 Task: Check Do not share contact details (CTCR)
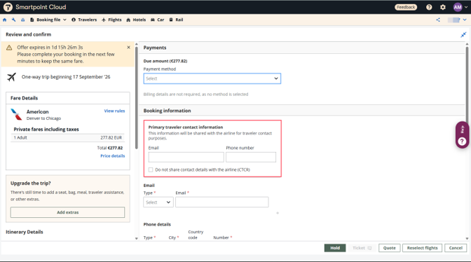point(151,170)
